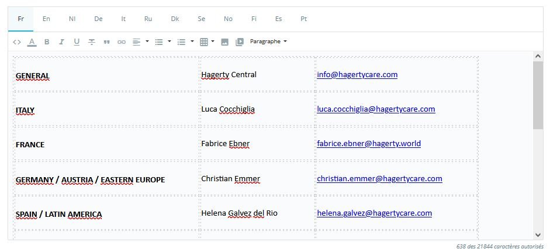Apply strikethrough formatting
This screenshot has width=550, height=249.
[92, 42]
